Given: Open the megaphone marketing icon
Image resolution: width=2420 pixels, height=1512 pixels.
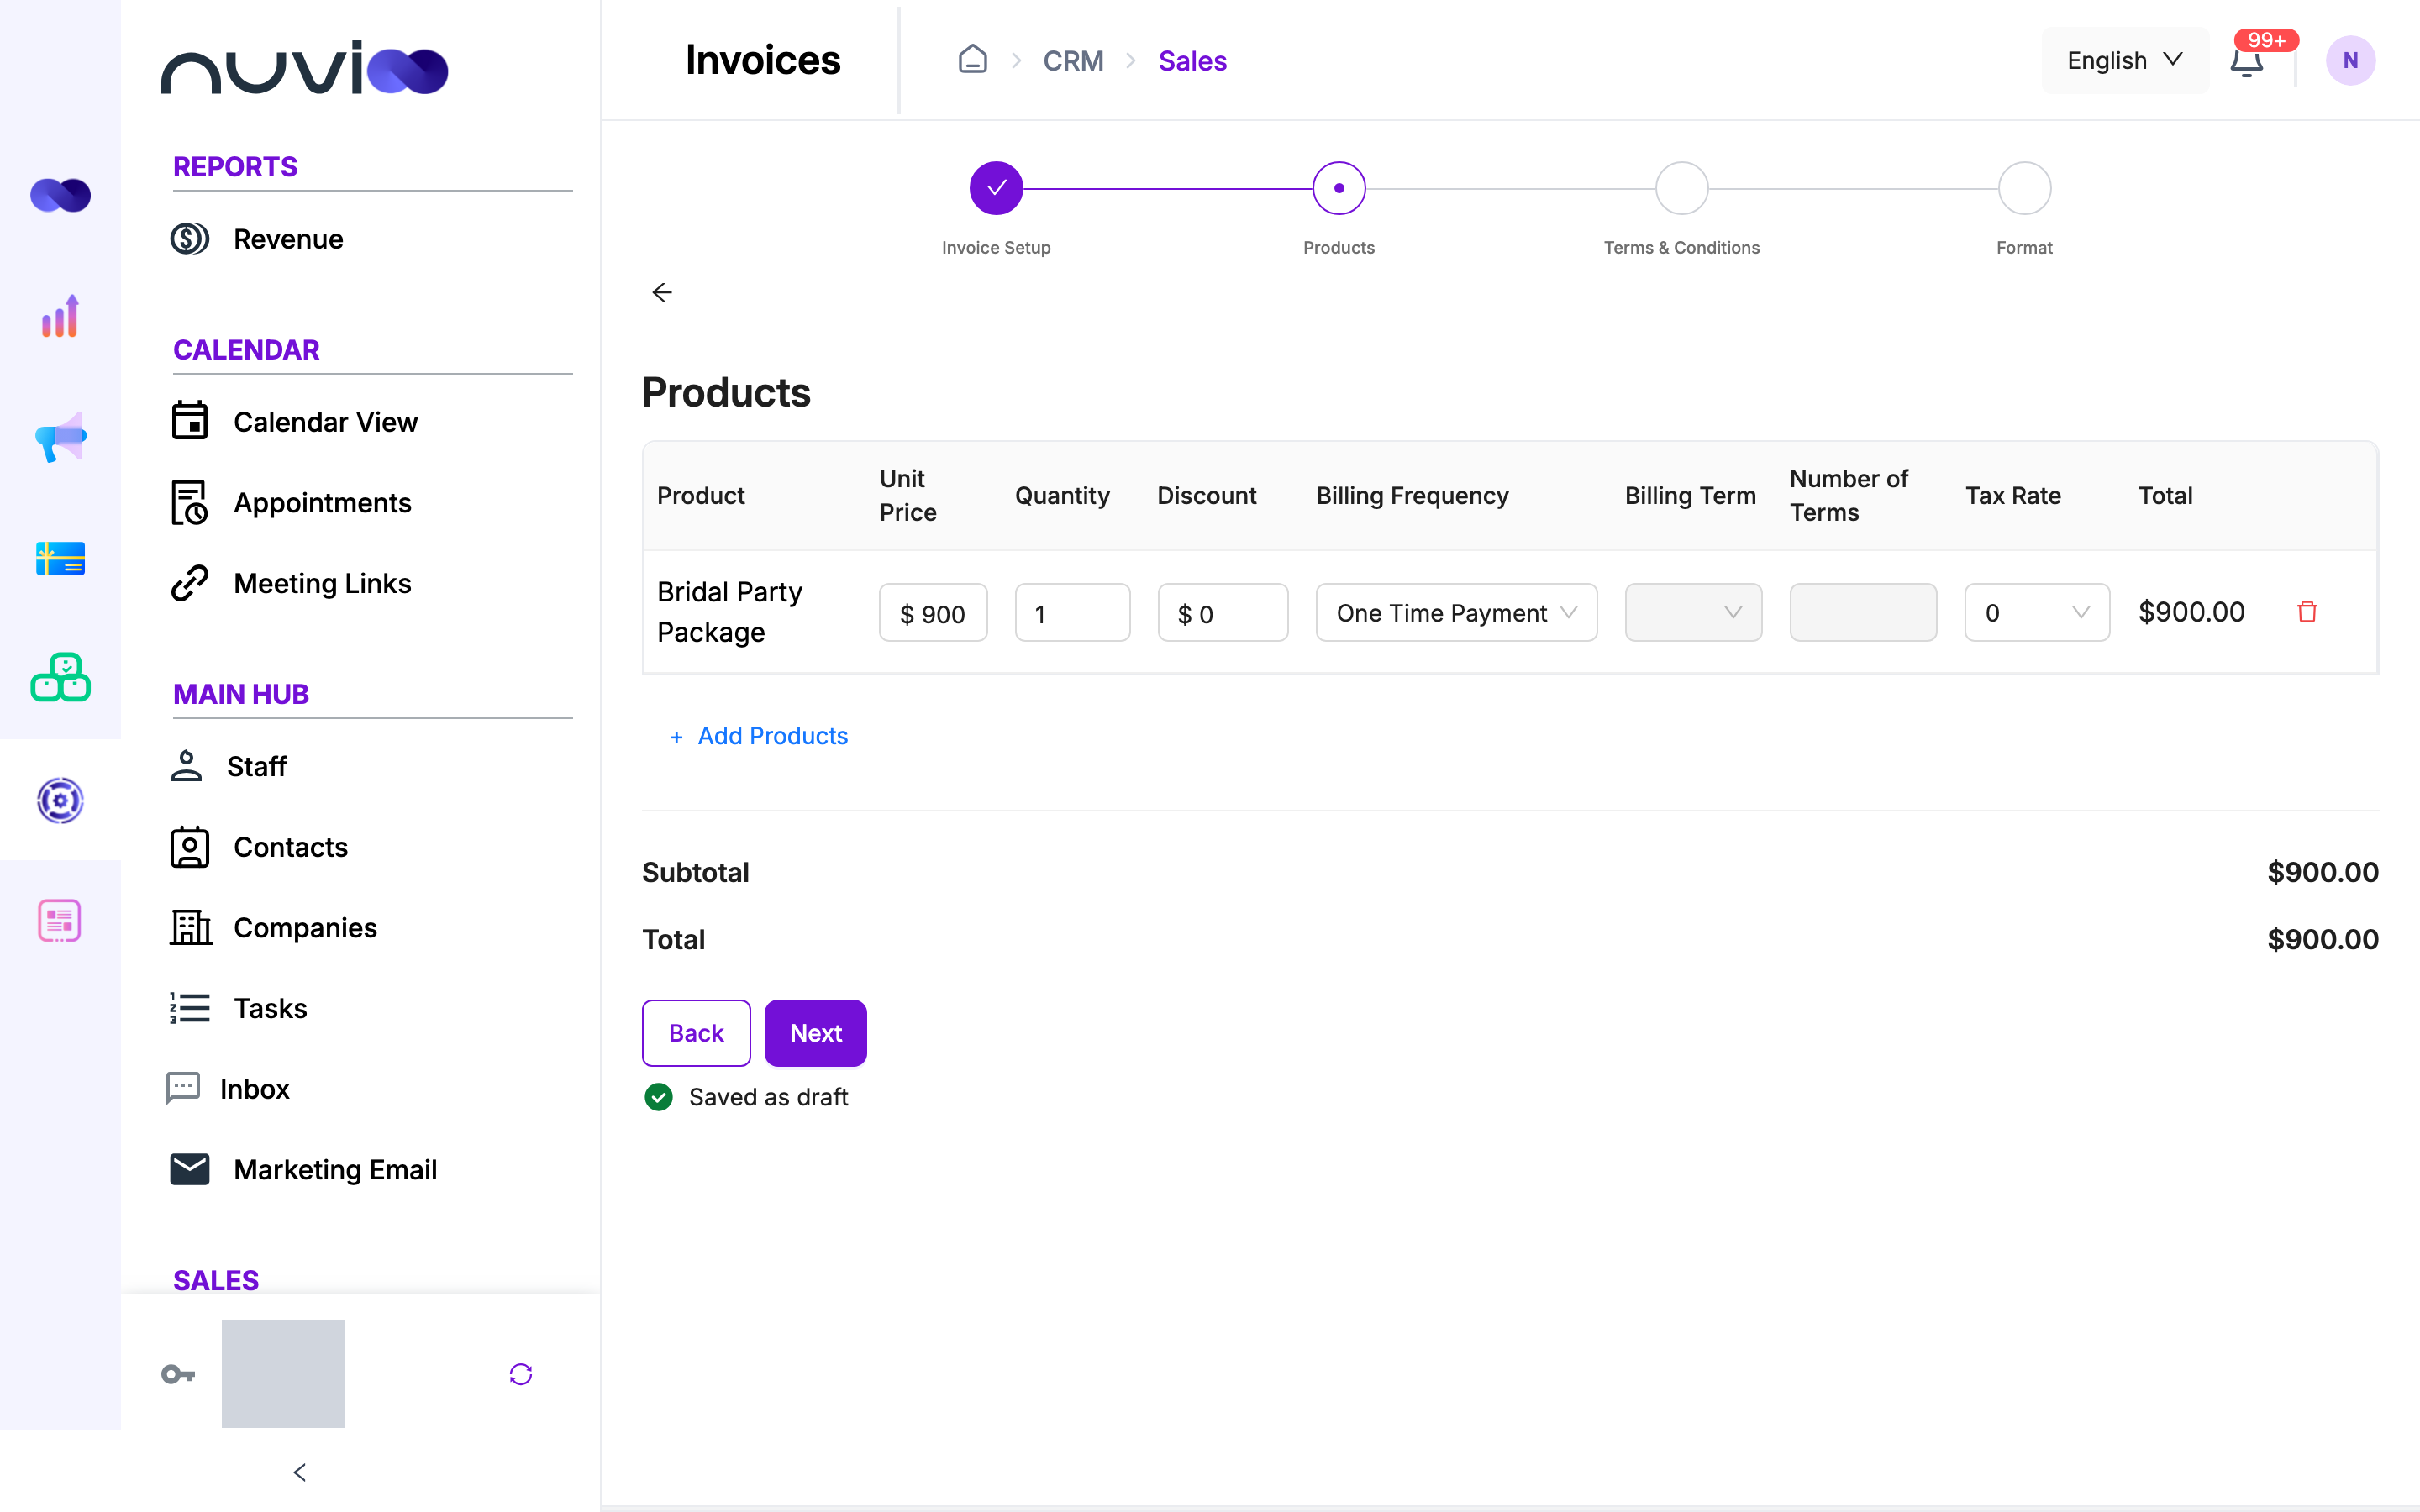Looking at the screenshot, I should [60, 437].
